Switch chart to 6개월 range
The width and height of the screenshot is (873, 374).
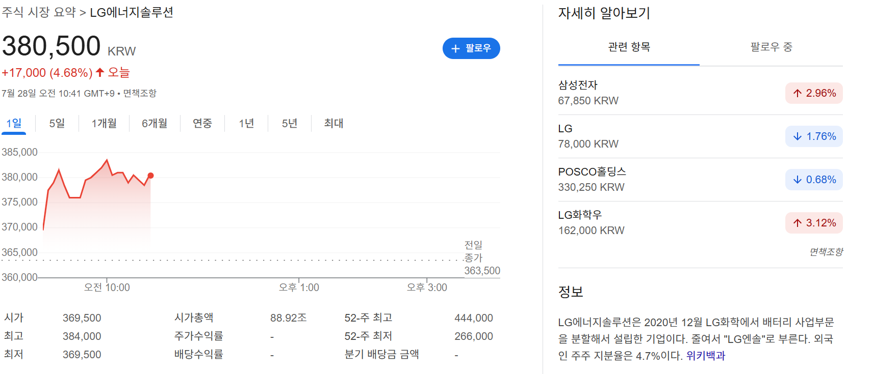[155, 123]
